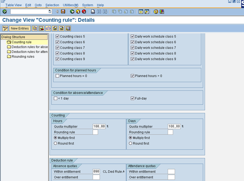Click the Generate Shortcut icon

point(147,12)
